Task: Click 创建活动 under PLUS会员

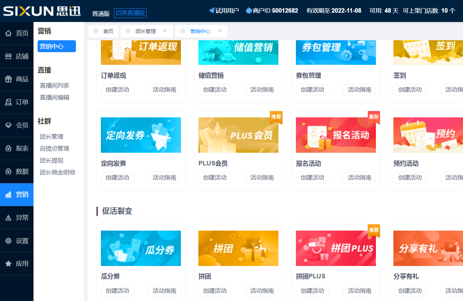Action: tap(214, 178)
